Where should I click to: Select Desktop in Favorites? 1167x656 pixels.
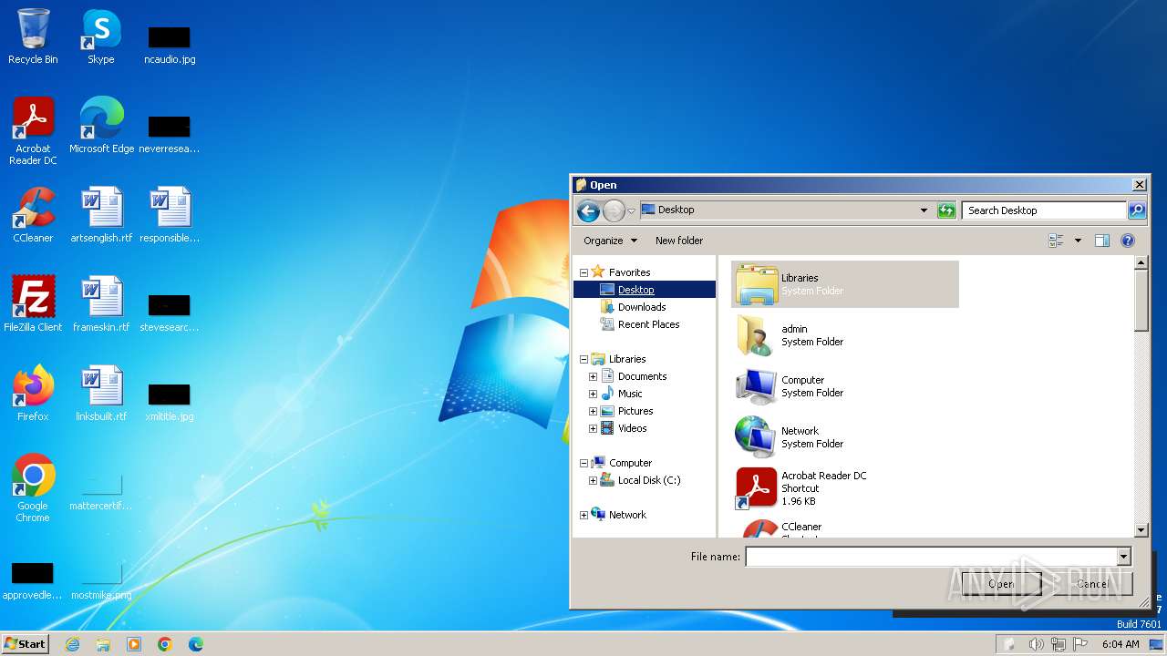click(635, 290)
